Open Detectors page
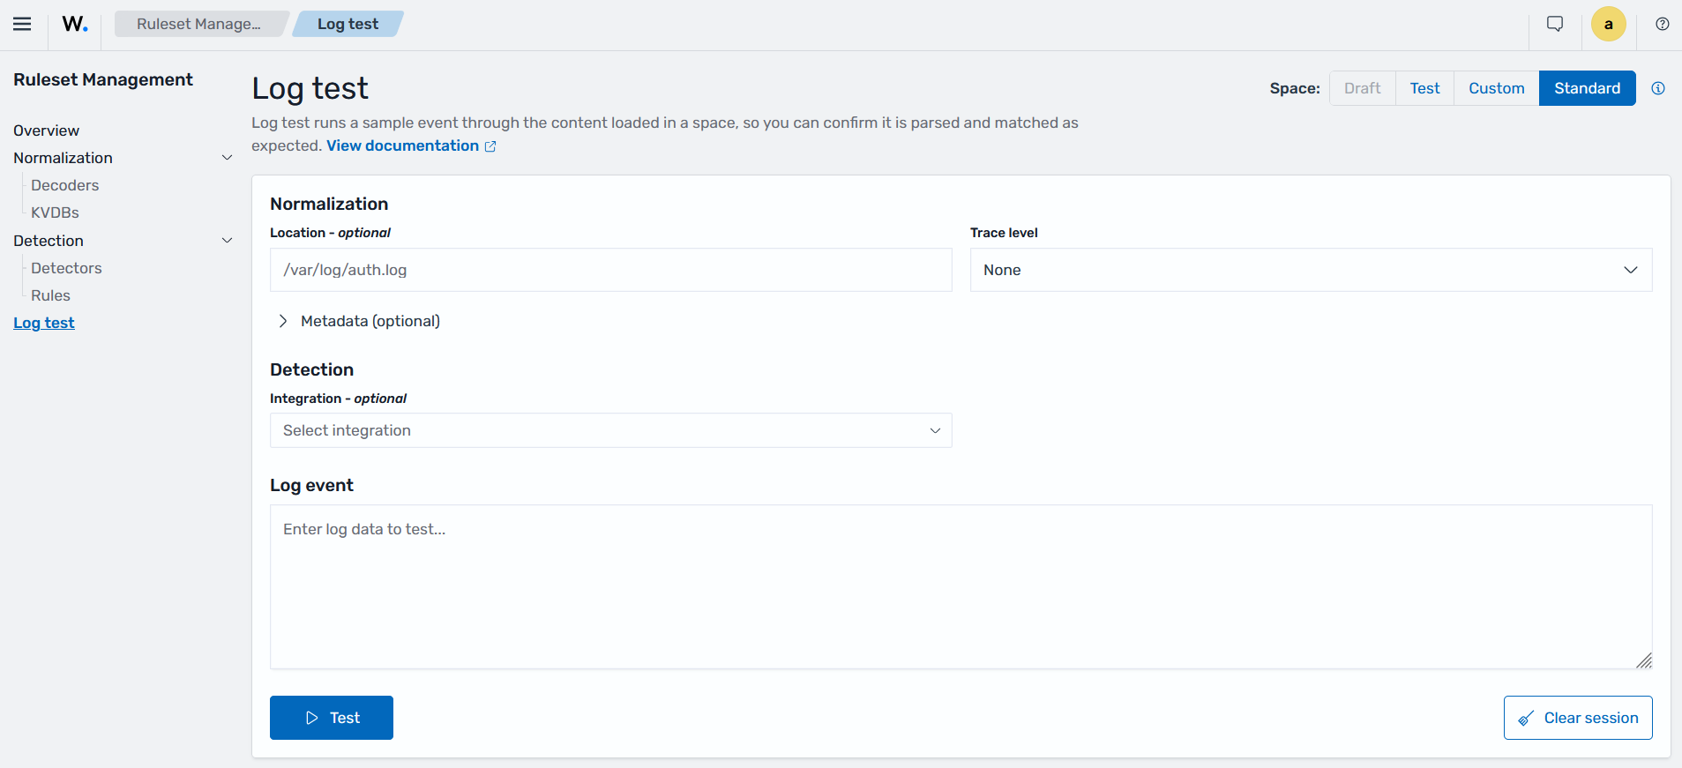Screen dimensions: 1682x768 tap(67, 268)
